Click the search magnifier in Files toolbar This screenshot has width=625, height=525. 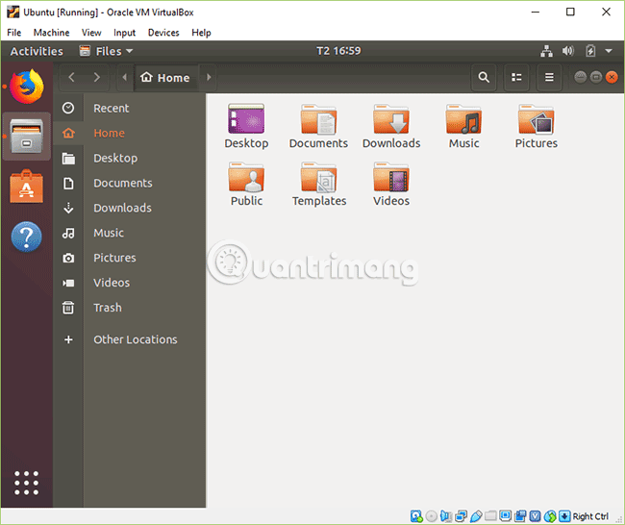(x=484, y=77)
